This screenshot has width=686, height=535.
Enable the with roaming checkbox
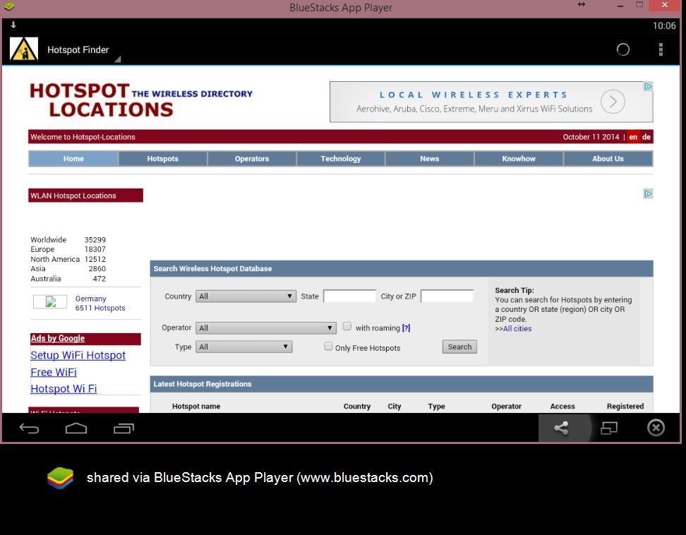point(347,326)
